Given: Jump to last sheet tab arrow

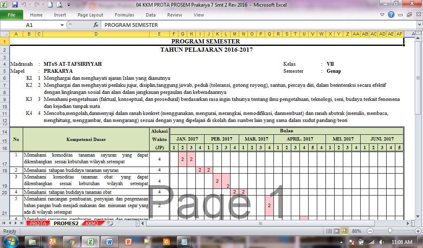Looking at the screenshot, I should 22,223.
